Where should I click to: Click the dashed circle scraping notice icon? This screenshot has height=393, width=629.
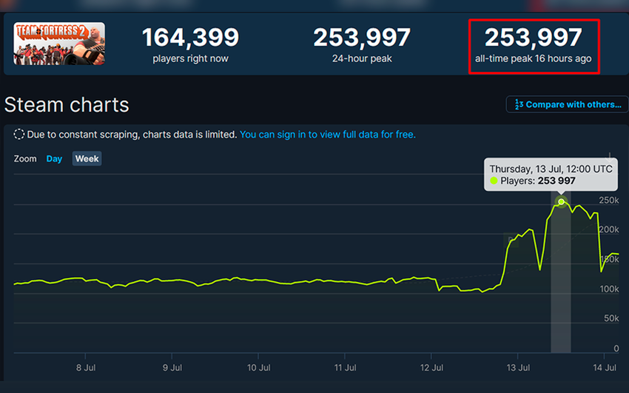click(19, 135)
